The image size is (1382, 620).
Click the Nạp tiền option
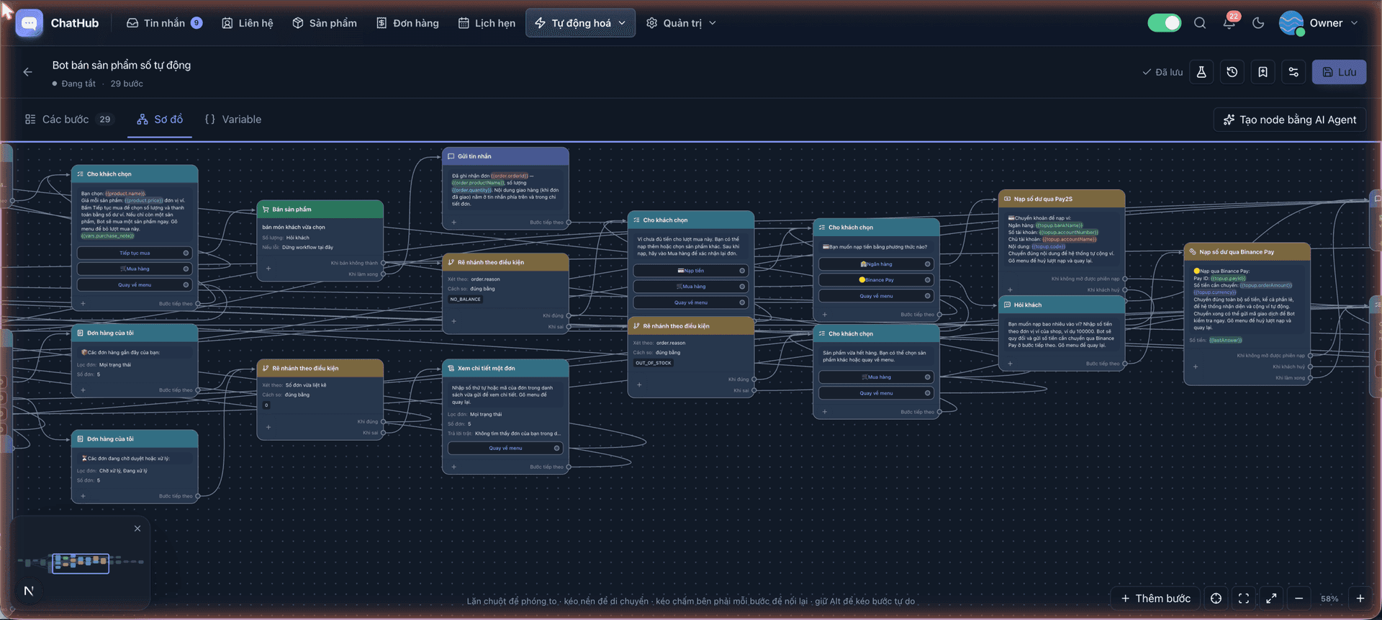pyautogui.click(x=691, y=271)
